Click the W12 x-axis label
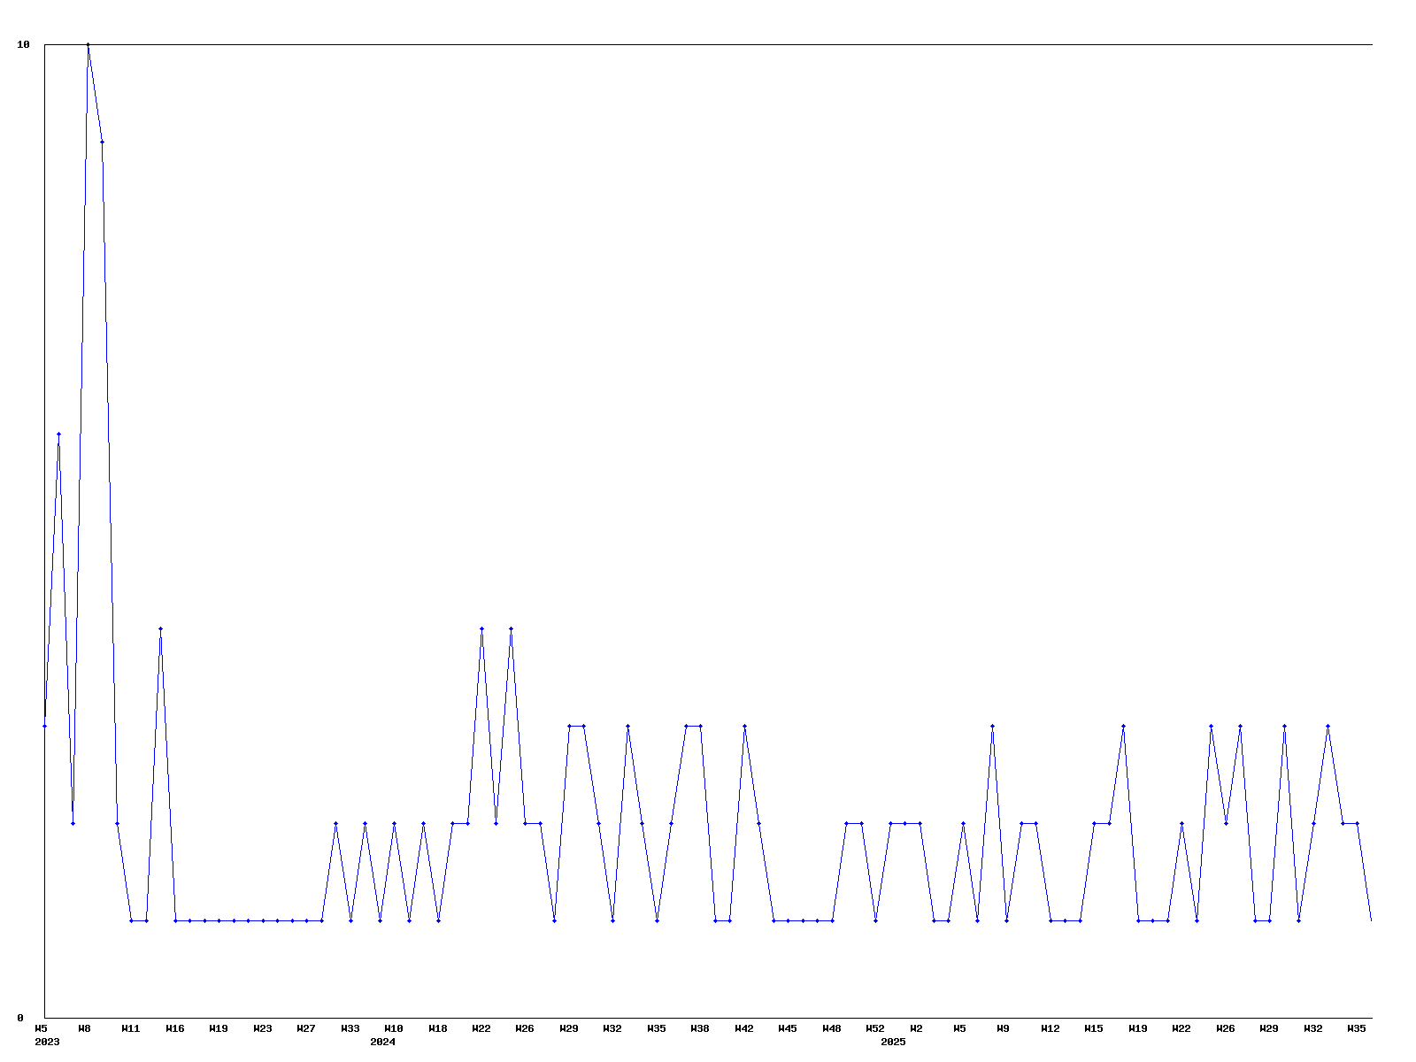Viewport: 1416px width, 1062px height. pos(1050,1028)
